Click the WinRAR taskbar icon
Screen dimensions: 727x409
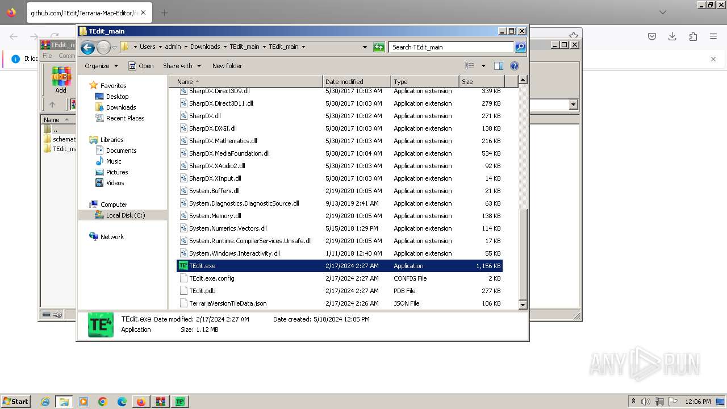[160, 402]
